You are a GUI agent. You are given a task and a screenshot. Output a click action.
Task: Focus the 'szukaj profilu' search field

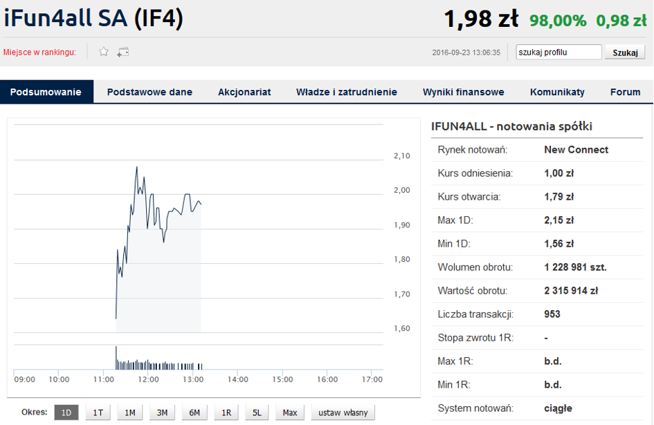pyautogui.click(x=558, y=52)
